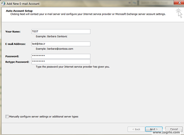Image resolution: width=184 pixels, height=135 pixels.
Task: Click the 'Password:' label
Action: (x=12, y=56)
